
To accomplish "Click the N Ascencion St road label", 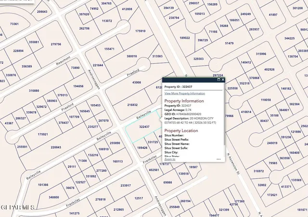I will click(233, 164).
